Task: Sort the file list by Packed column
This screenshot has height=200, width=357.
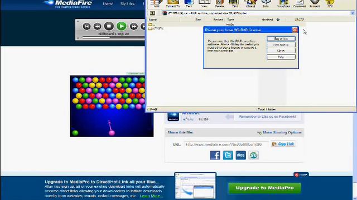Action: pyautogui.click(x=214, y=20)
